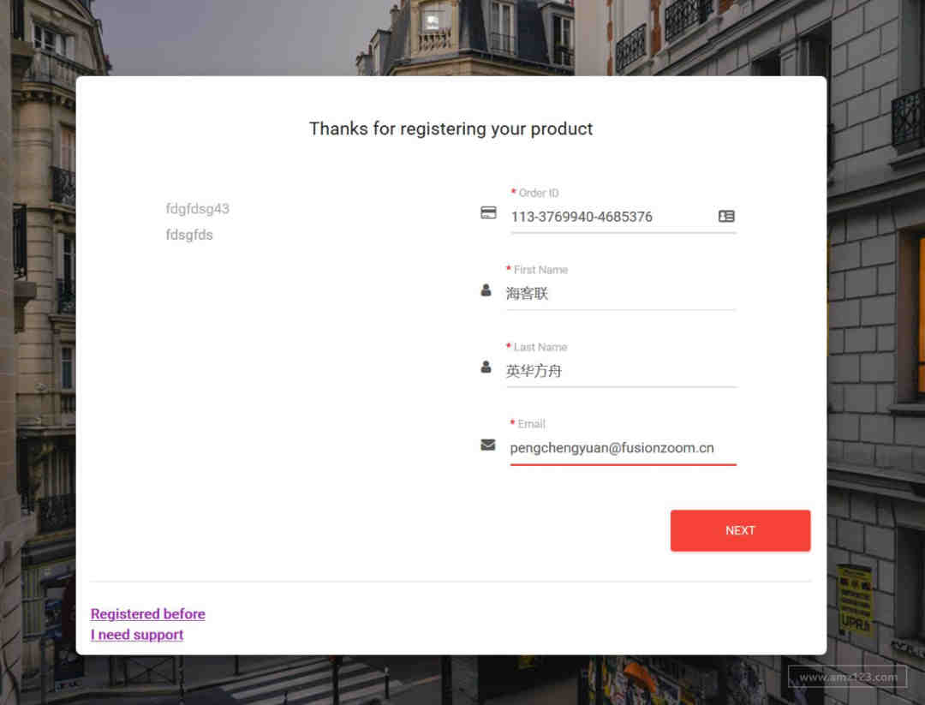Click the person icon beside Last Name
Screen dimensions: 925x705
486,367
